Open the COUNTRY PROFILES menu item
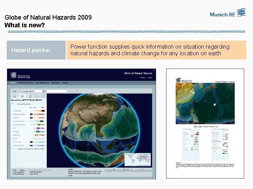The height and width of the screenshot is (189, 253). 26,83
